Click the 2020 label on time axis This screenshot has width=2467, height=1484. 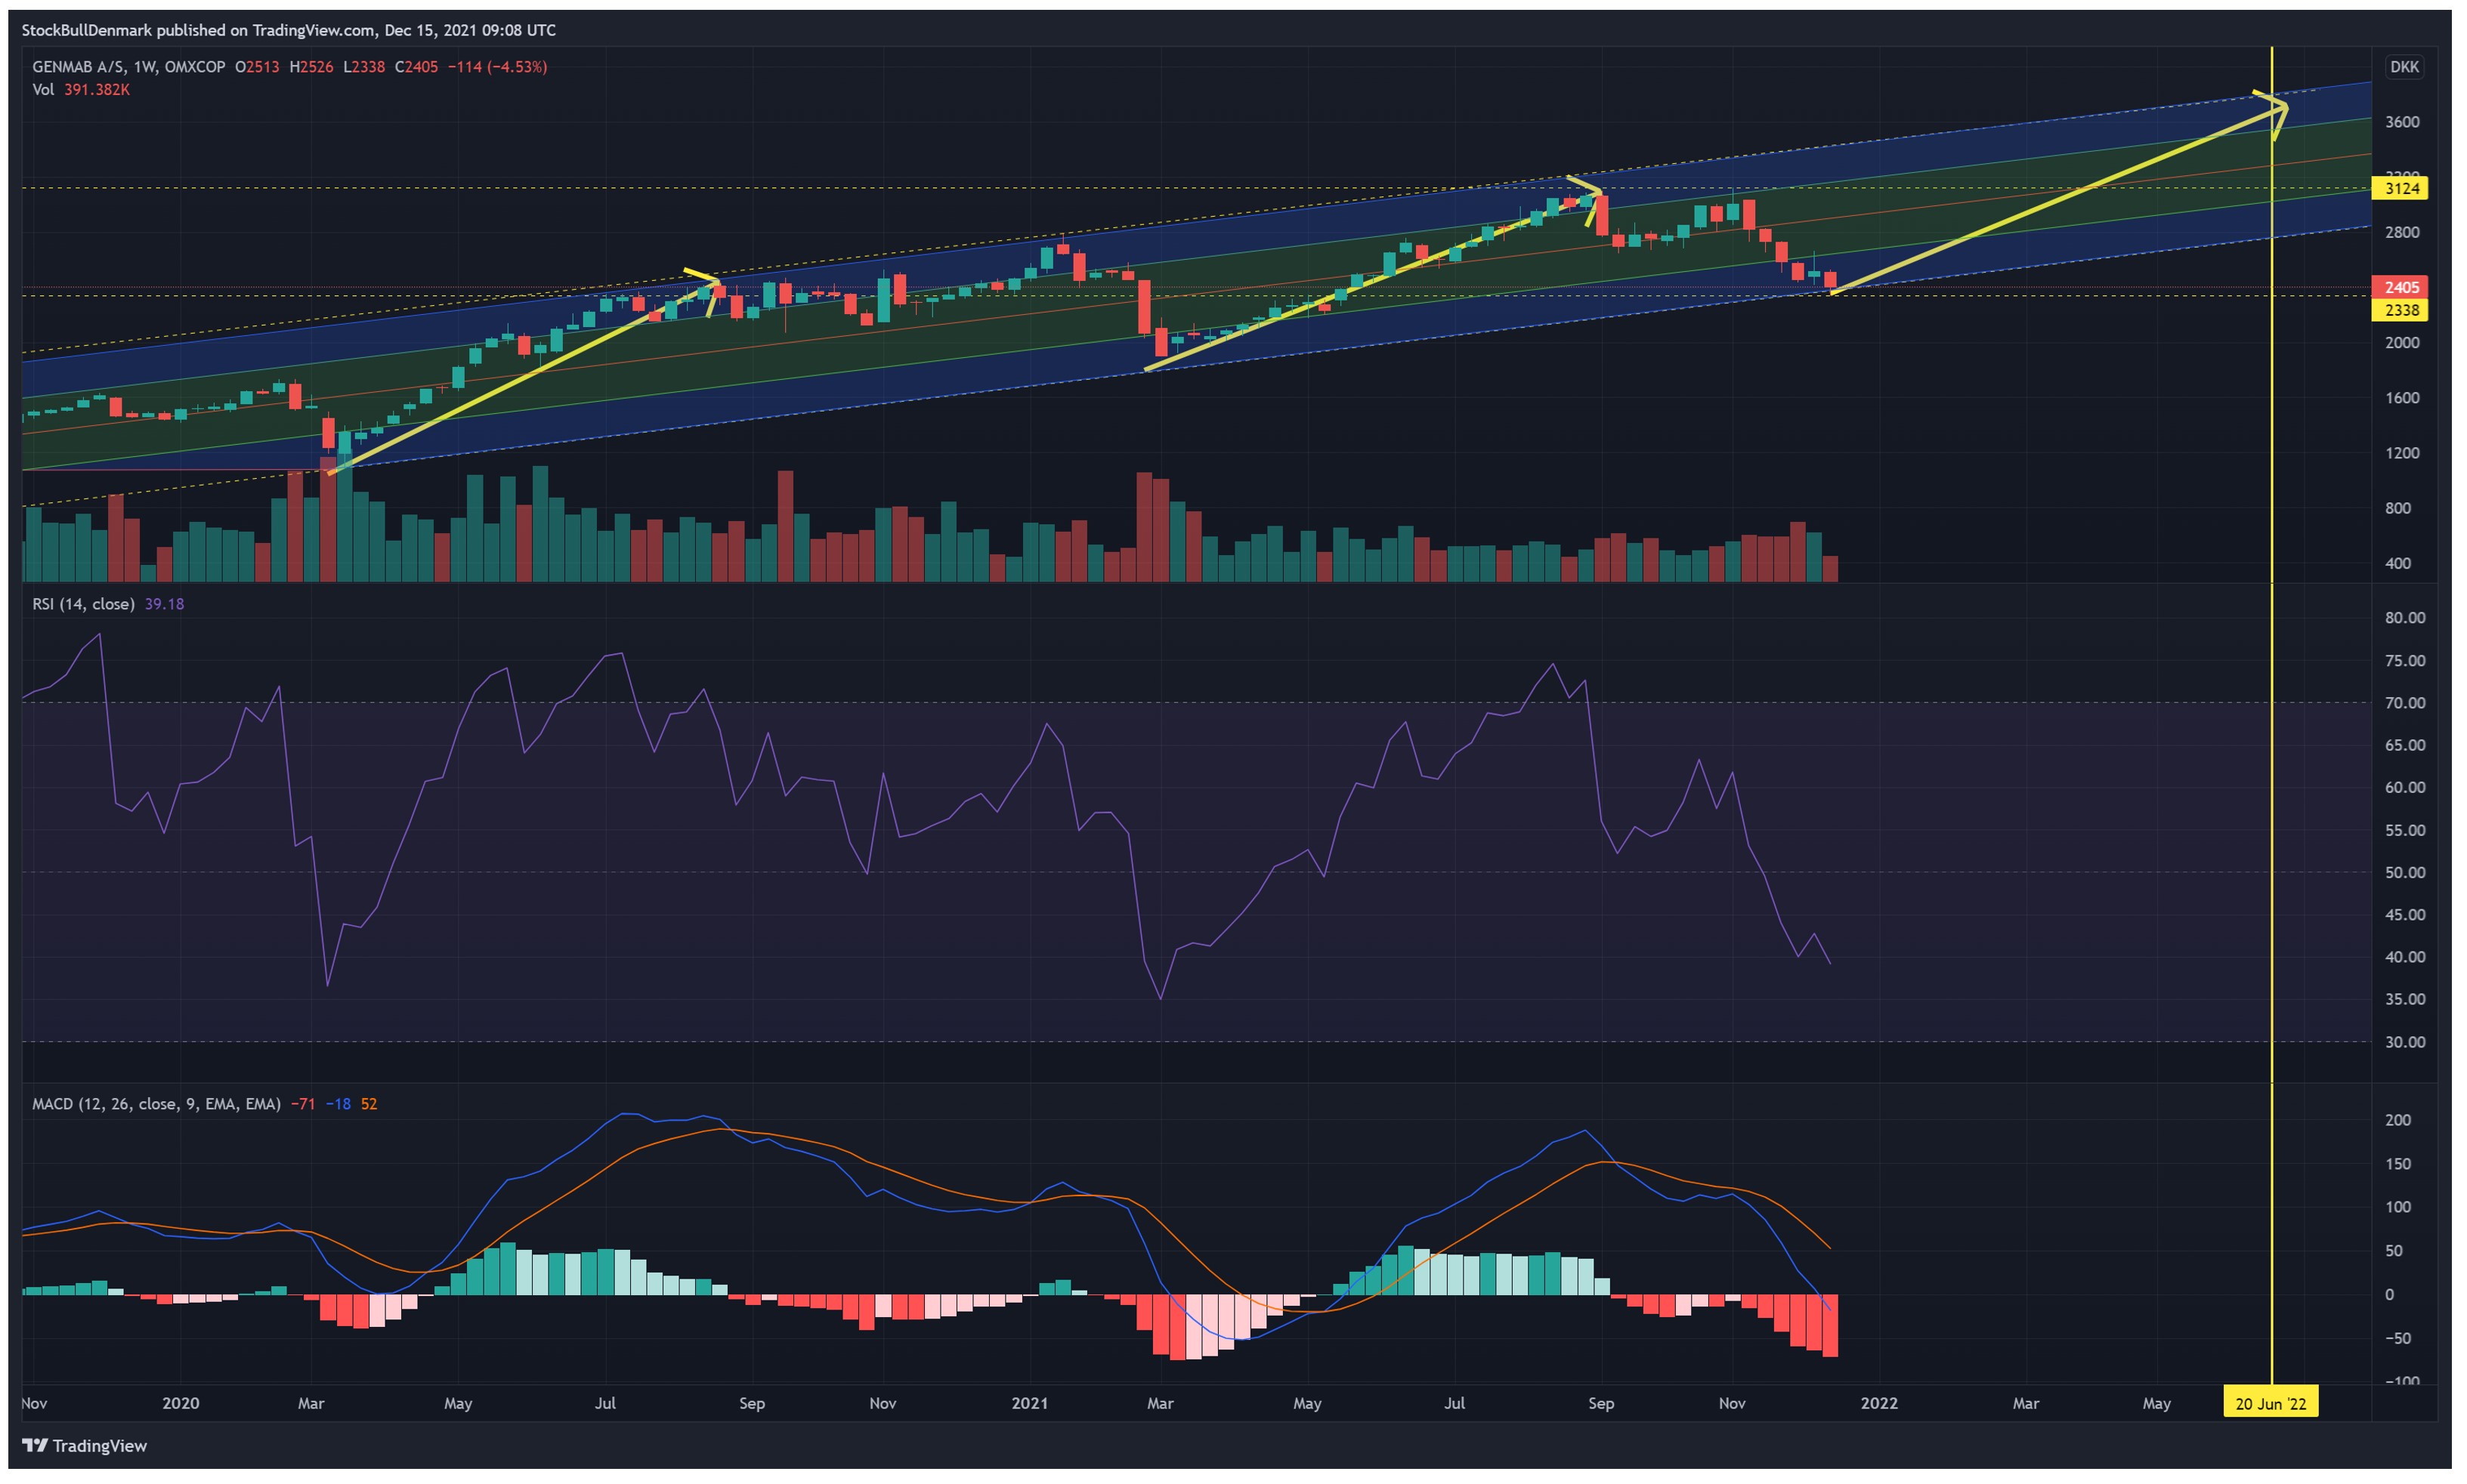pos(180,1403)
